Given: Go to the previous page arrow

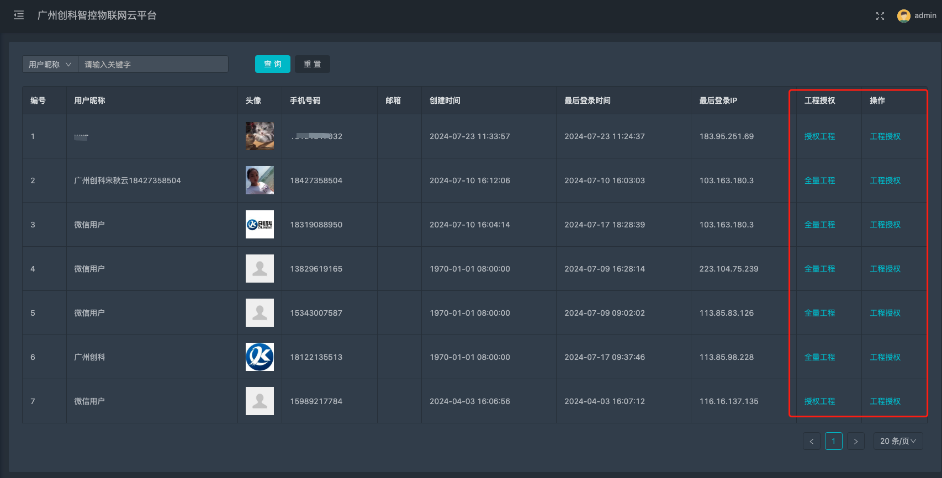Looking at the screenshot, I should coord(811,441).
